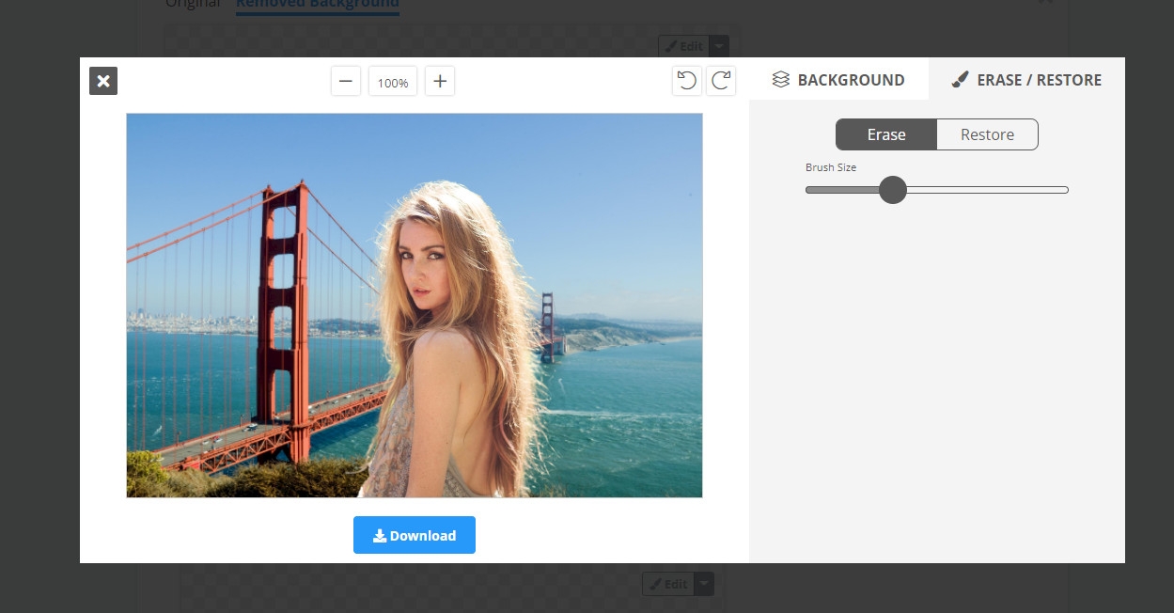The width and height of the screenshot is (1174, 613).
Task: Close the editor with the X icon
Action: [102, 81]
